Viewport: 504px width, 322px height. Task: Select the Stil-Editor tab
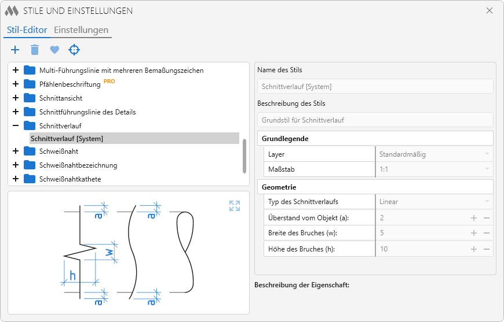click(x=27, y=30)
